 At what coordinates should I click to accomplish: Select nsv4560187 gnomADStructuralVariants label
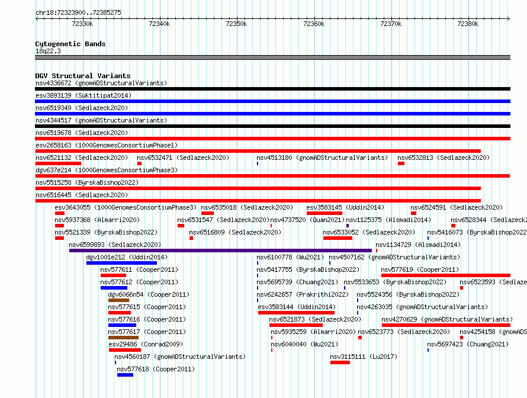(x=180, y=357)
